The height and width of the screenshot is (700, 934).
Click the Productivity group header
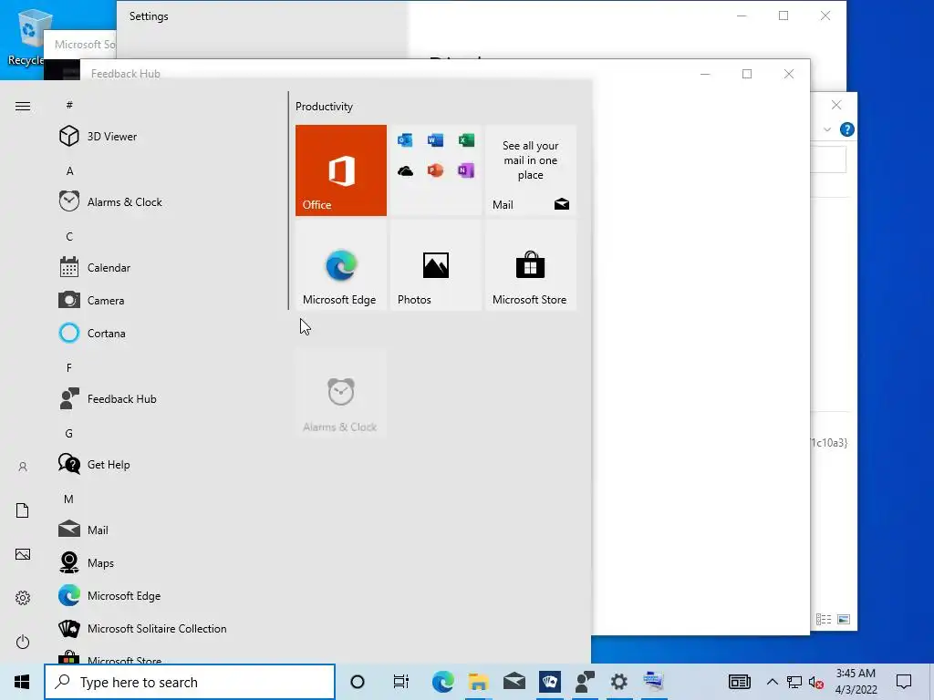click(x=324, y=107)
